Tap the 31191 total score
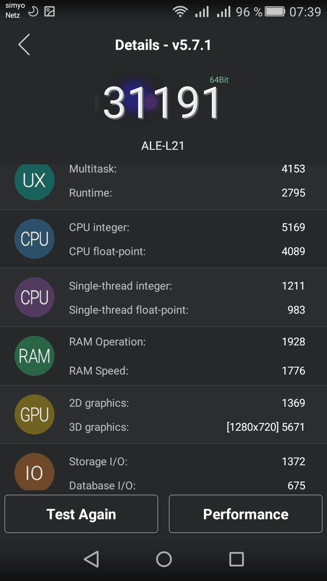327x581 pixels. pos(162,103)
